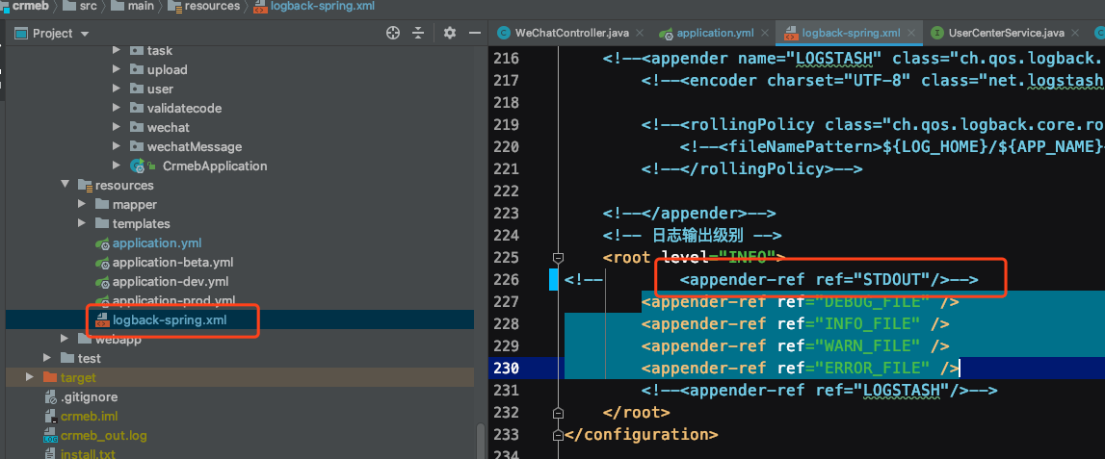1105x459 pixels.
Task: Expand the wechatMessage folder
Action: pos(117,146)
